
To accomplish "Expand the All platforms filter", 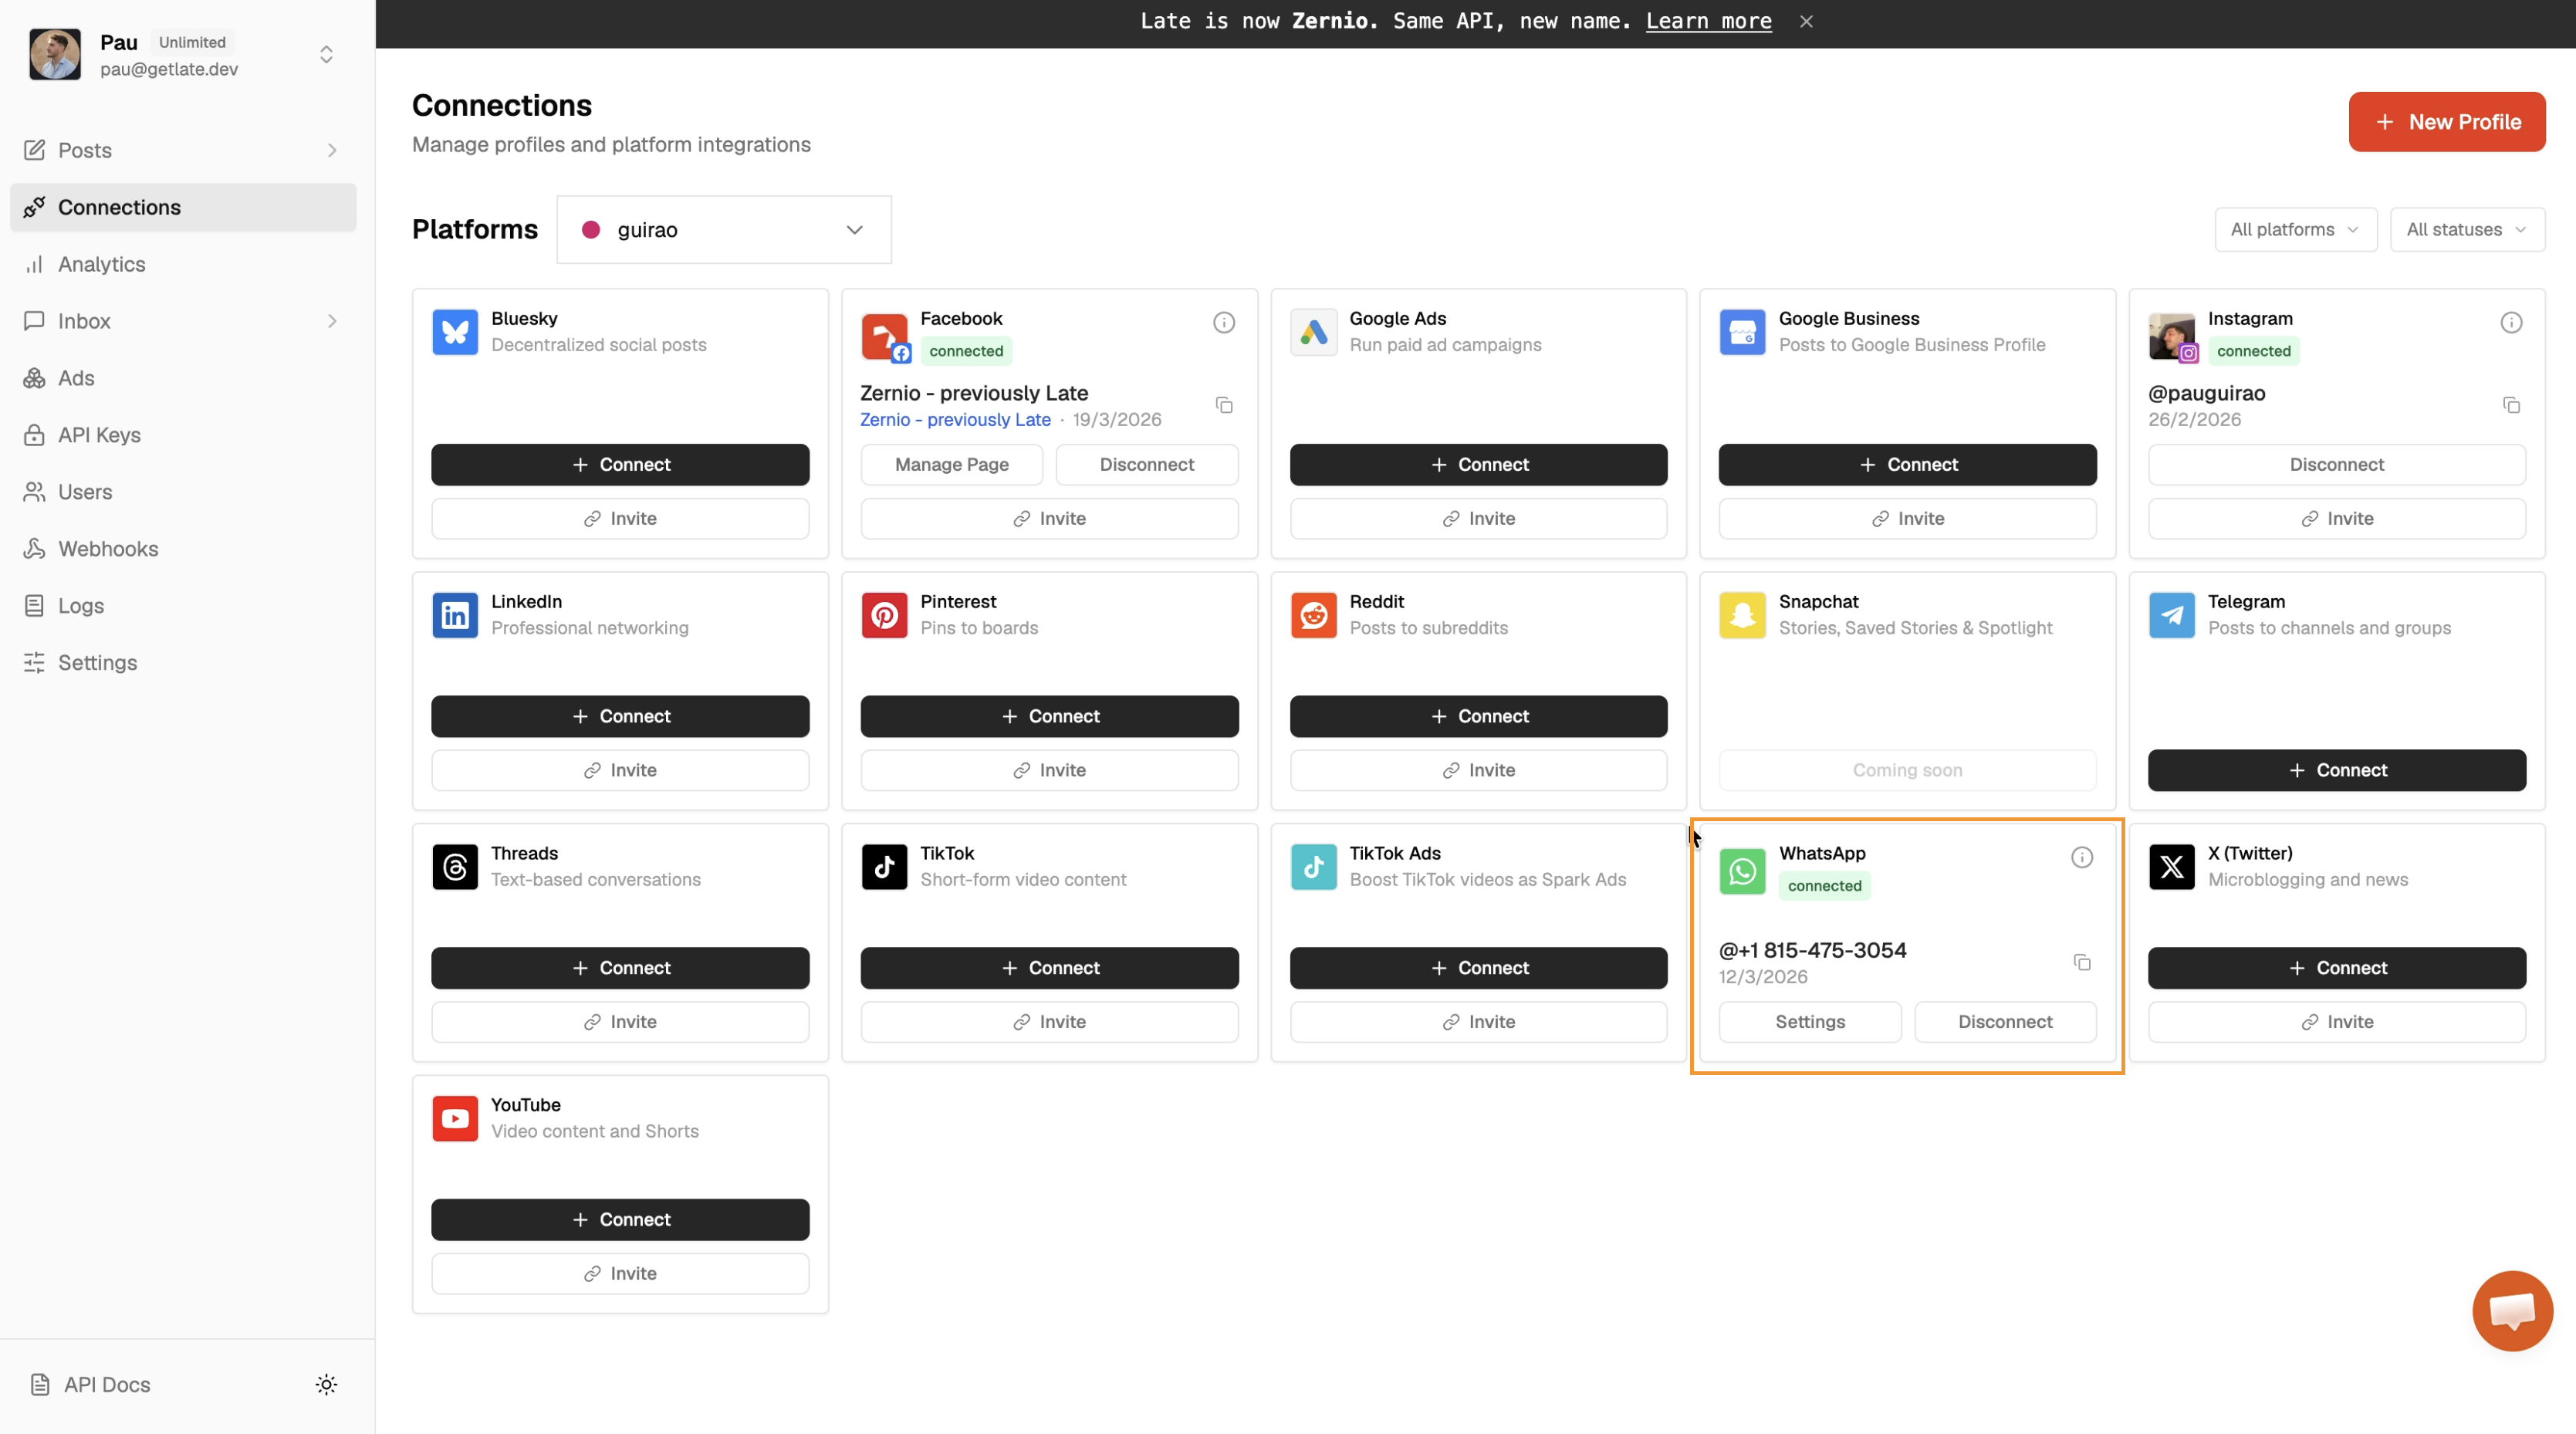I will (2295, 230).
